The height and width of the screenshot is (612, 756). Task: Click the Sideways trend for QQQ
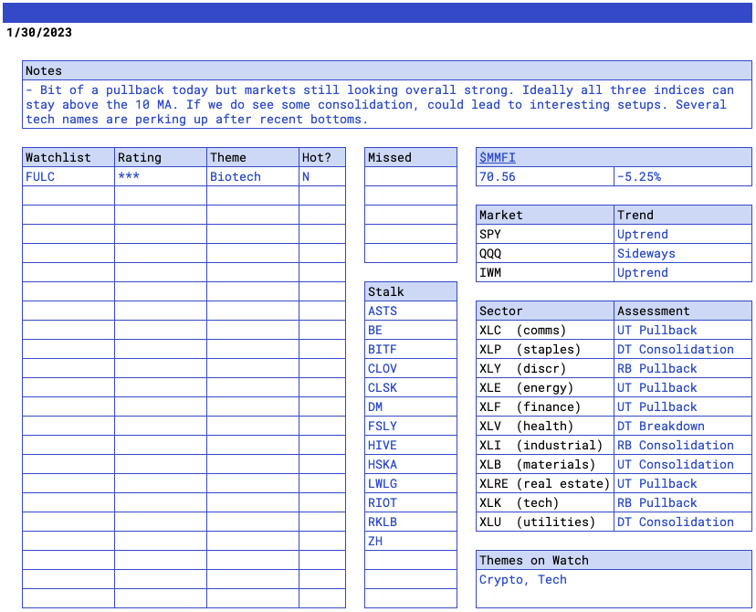pyautogui.click(x=683, y=253)
